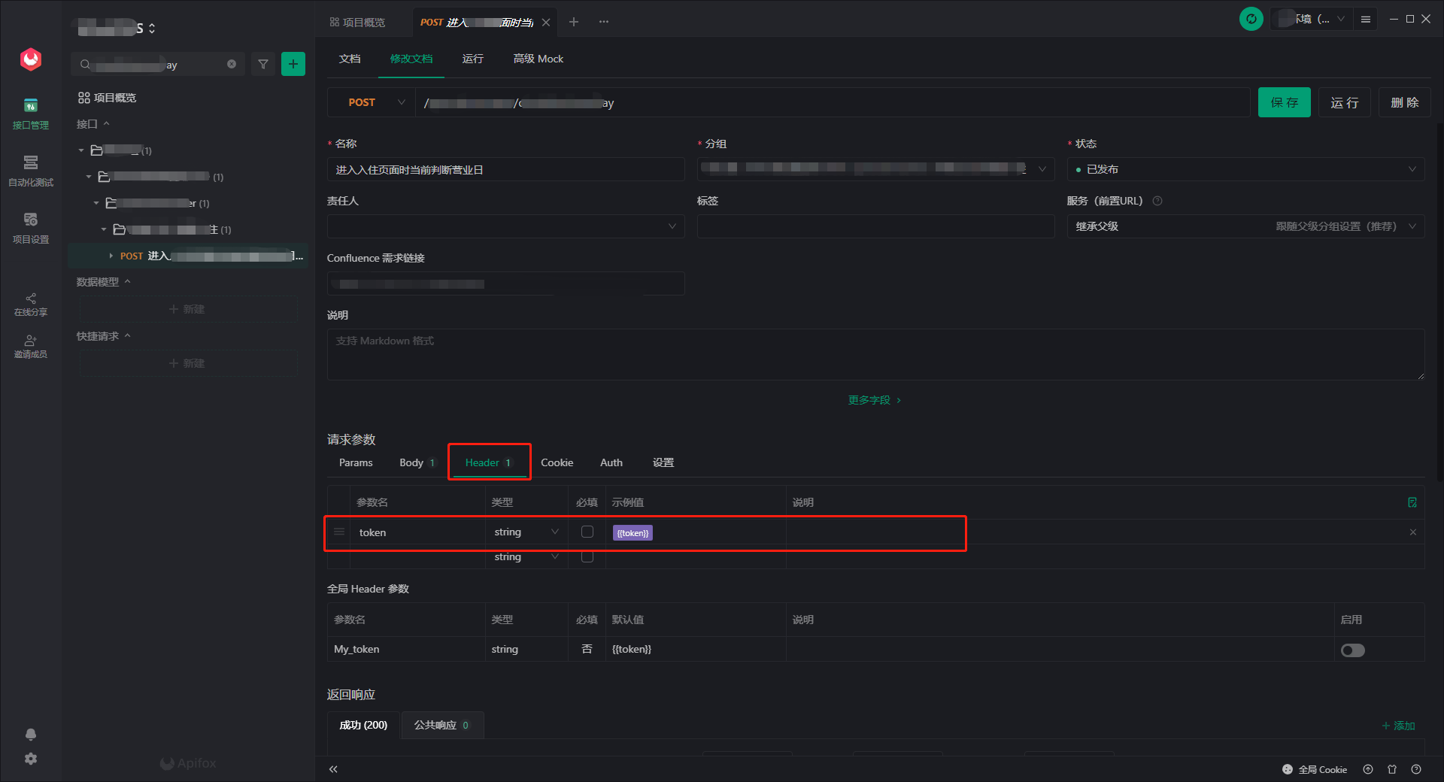Switch to the 高级 Mock tab
Image resolution: width=1444 pixels, height=782 pixels.
tap(538, 59)
